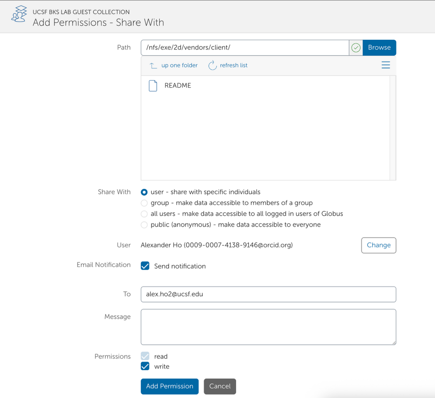Screen dimensions: 435x398
Task: Select the group sharing option
Action: (144, 203)
